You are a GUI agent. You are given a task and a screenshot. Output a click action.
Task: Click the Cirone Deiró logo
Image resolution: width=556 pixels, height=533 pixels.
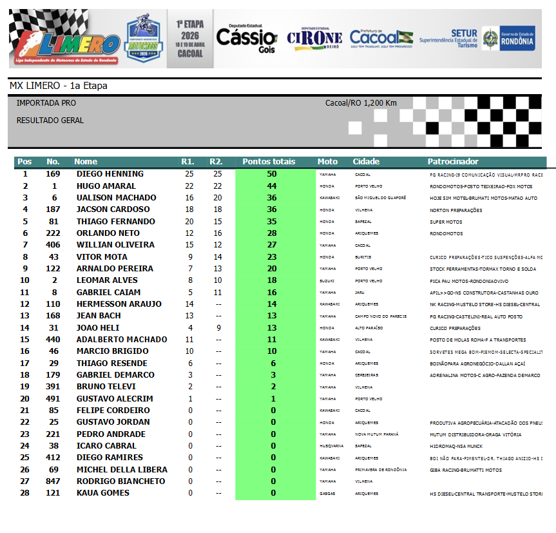(x=314, y=39)
